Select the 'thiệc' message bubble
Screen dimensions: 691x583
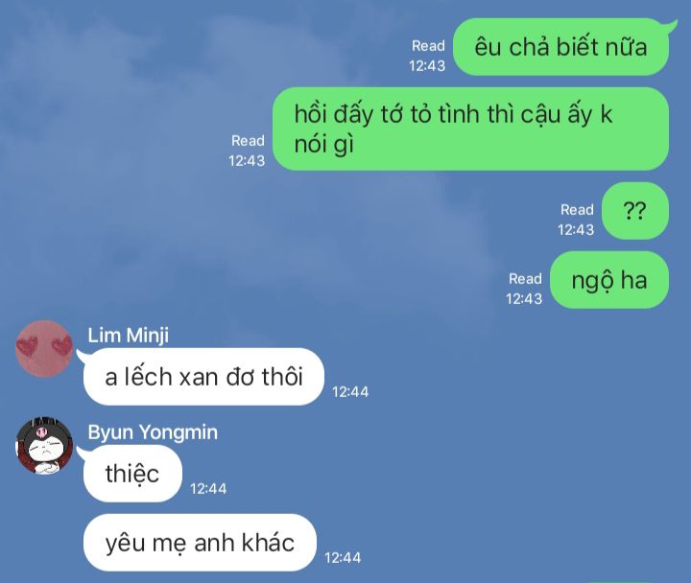coord(132,474)
